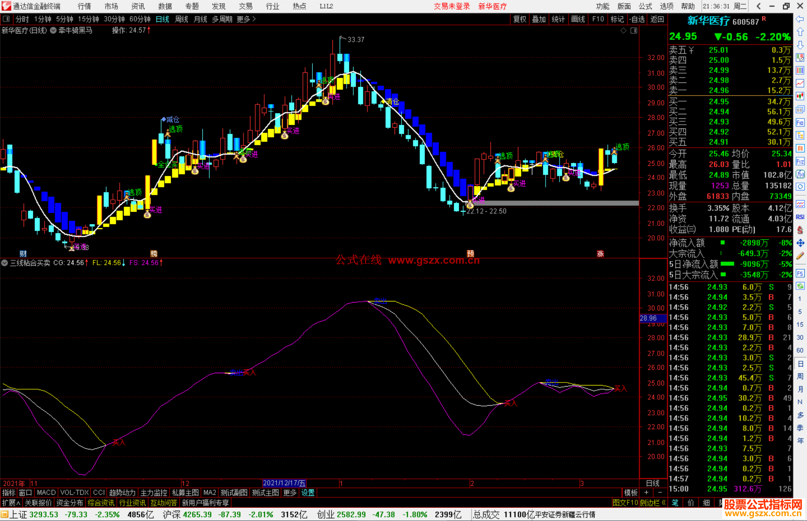Open 更多 indicators in bottom tab bar
Image resolution: width=807 pixels, height=521 pixels.
click(290, 493)
